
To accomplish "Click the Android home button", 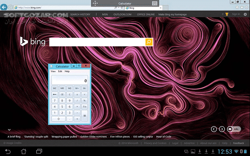I will click(x=23, y=151).
